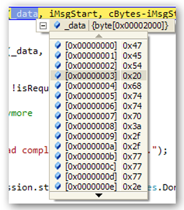Select index label [0x00000002]
The height and width of the screenshot is (210, 184).
pyautogui.click(x=91, y=66)
